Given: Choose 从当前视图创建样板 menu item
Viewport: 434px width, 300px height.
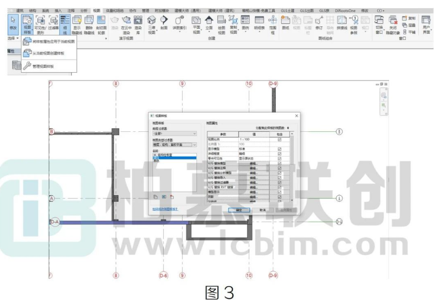Looking at the screenshot, I should [49, 53].
